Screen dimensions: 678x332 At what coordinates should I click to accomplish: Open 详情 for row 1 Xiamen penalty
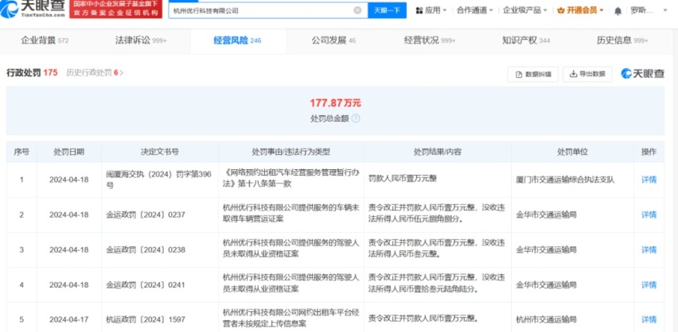tap(649, 180)
